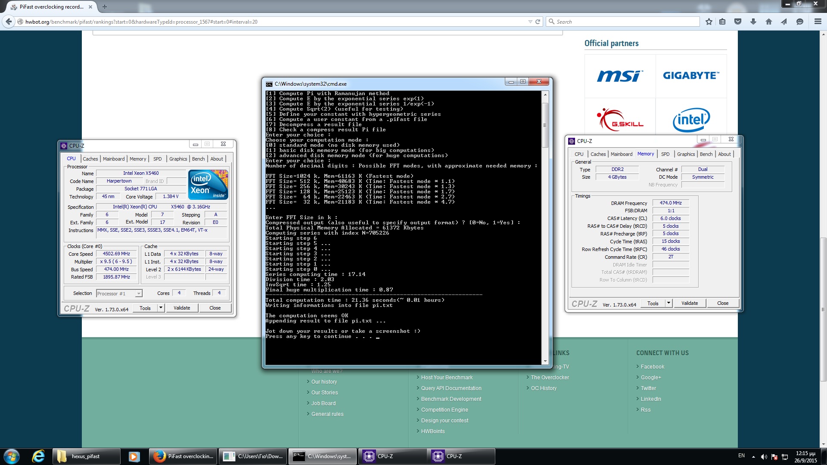Image resolution: width=827 pixels, height=465 pixels.
Task: Click Close button in right CPU-Z
Action: (723, 303)
